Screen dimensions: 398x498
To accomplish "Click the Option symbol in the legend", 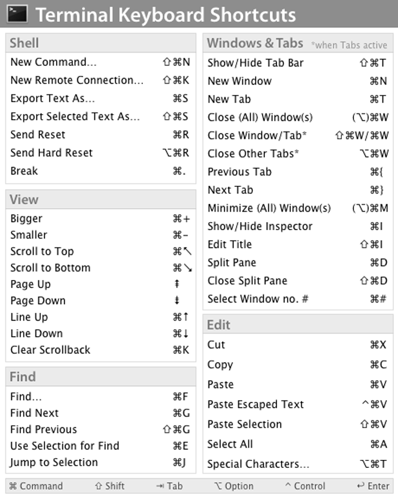I will pos(218,486).
